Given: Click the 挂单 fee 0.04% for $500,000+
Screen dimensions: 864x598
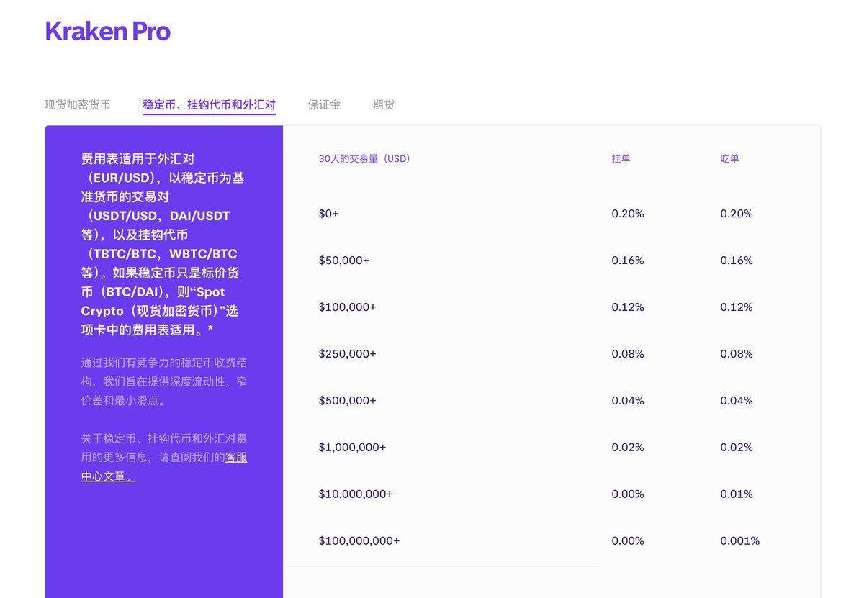Looking at the screenshot, I should click(x=628, y=401).
